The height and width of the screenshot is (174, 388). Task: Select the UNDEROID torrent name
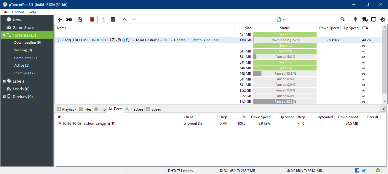[139, 40]
